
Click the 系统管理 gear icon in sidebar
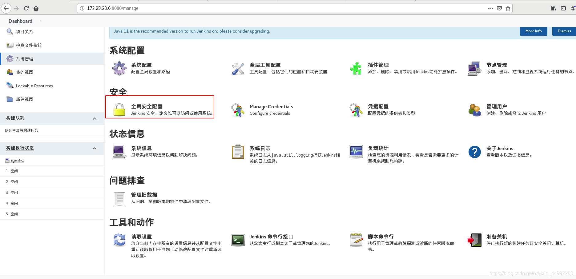(x=10, y=58)
